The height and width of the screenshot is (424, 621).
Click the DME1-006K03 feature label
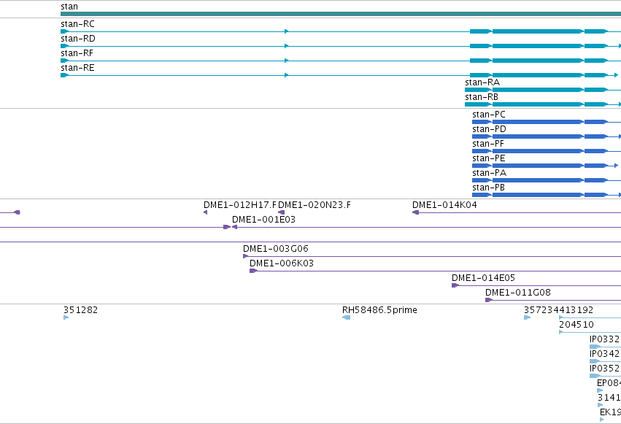pos(282,263)
